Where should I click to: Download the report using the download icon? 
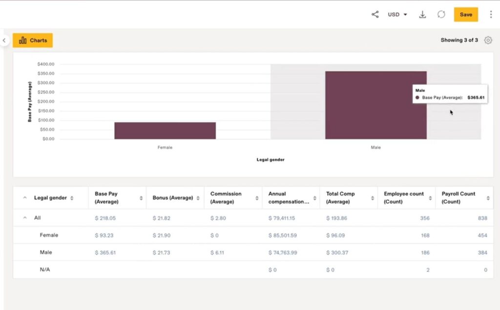[x=422, y=14]
